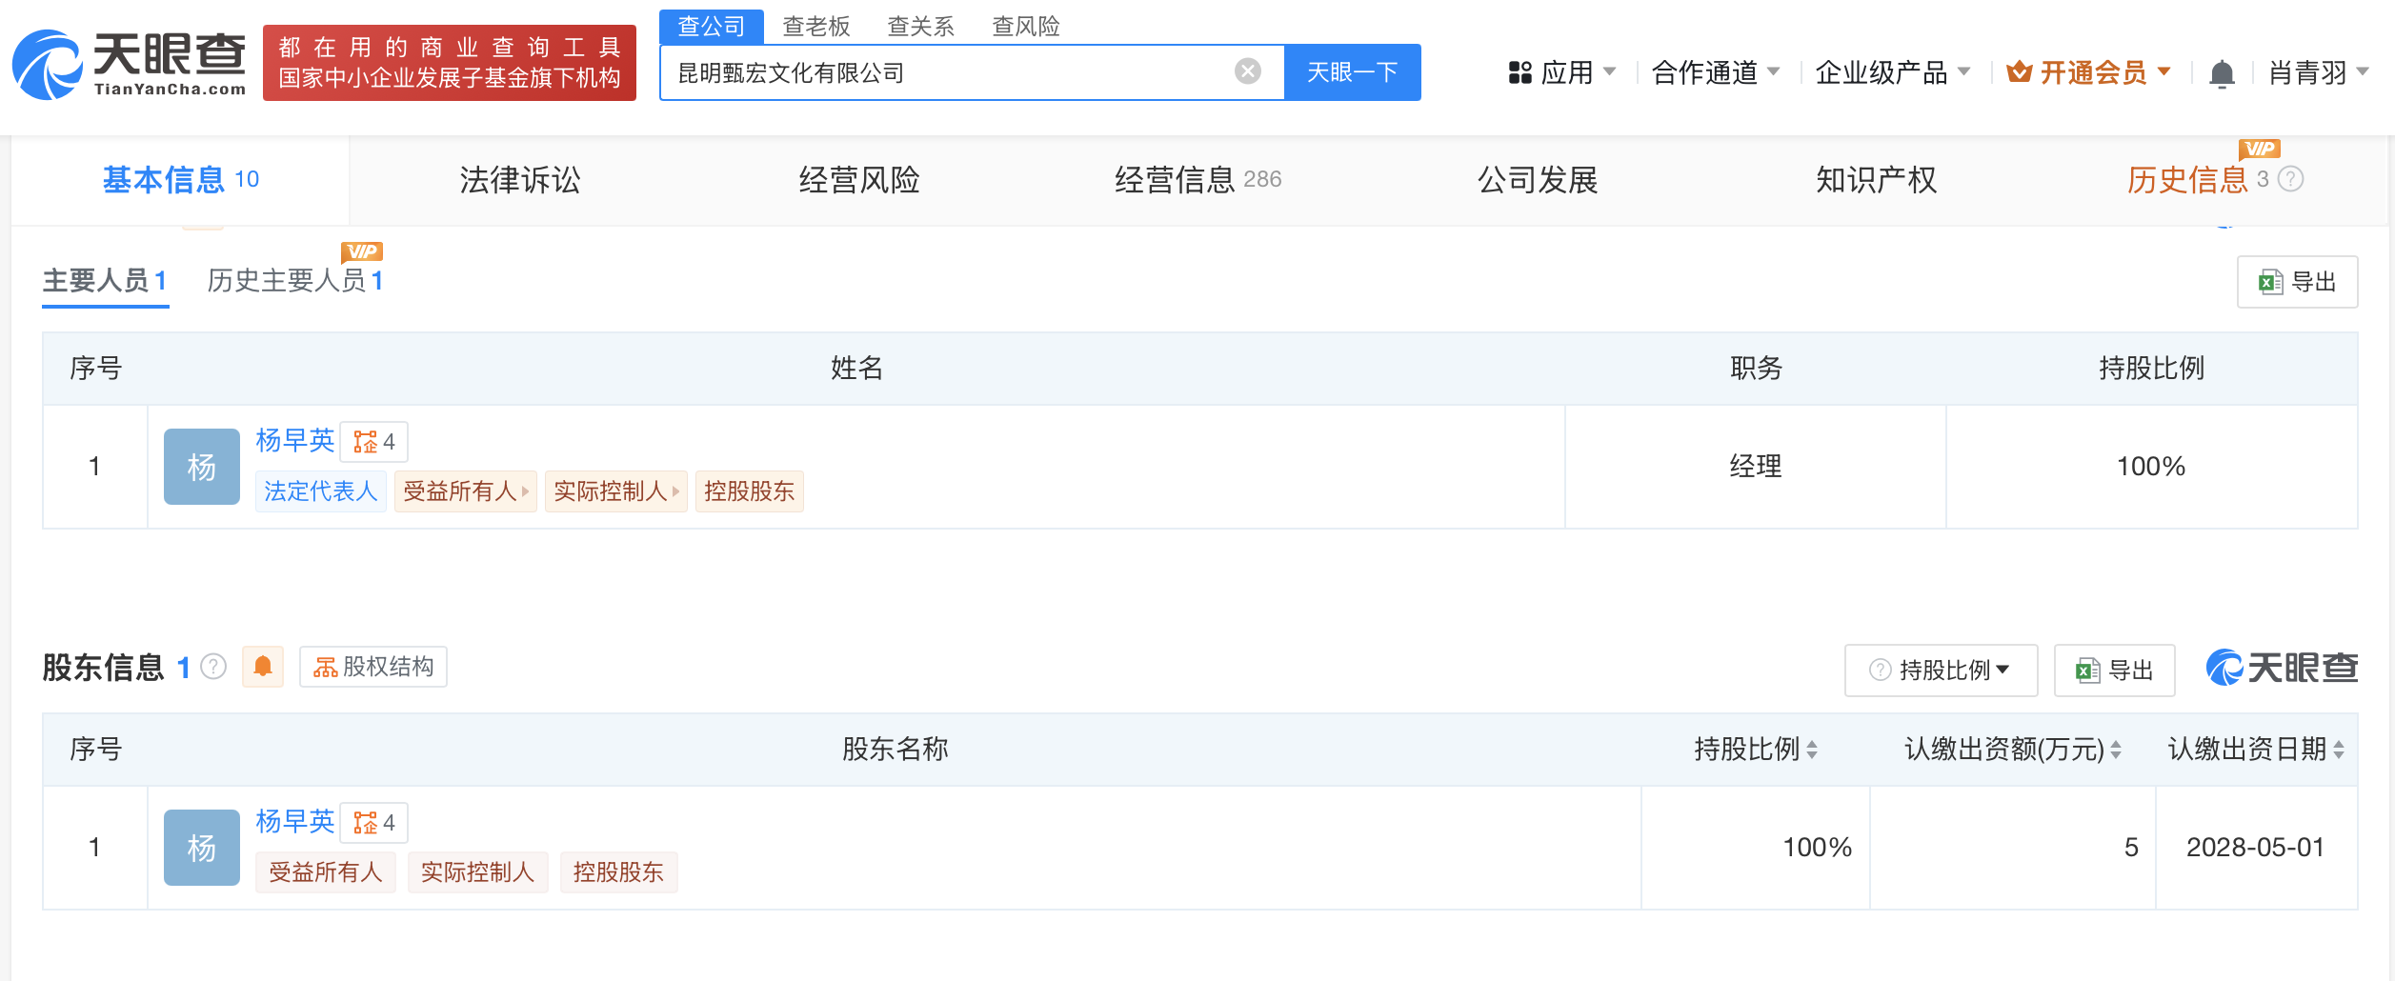Select the 知识产权 tab
Screen dimensions: 2395x981
[x=1877, y=180]
